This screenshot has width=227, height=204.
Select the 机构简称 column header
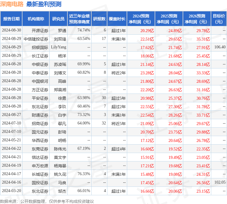coord(36,19)
